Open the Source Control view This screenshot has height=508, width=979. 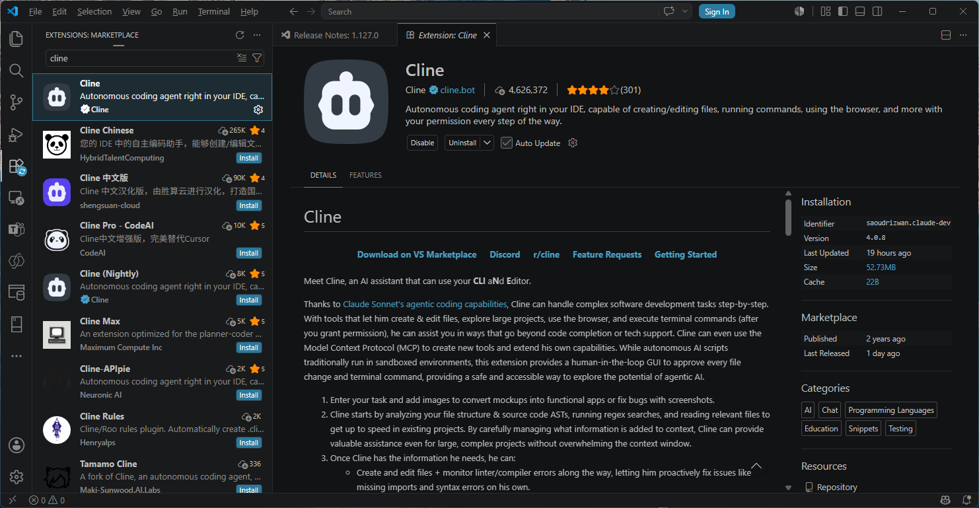tap(17, 102)
